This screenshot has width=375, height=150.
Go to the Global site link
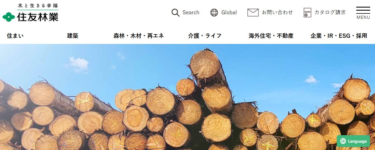click(x=229, y=13)
